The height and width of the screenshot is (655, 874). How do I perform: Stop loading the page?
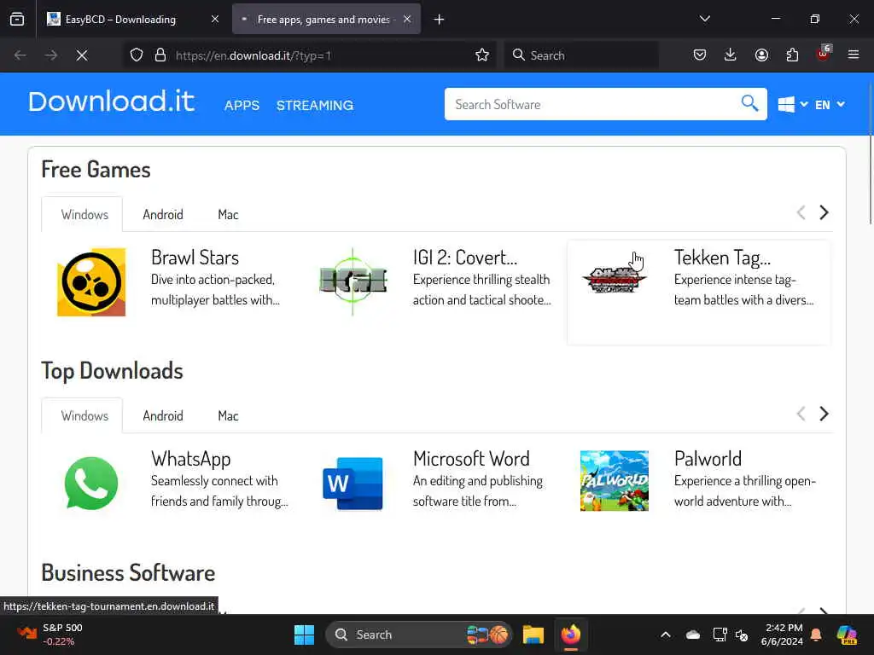82,55
